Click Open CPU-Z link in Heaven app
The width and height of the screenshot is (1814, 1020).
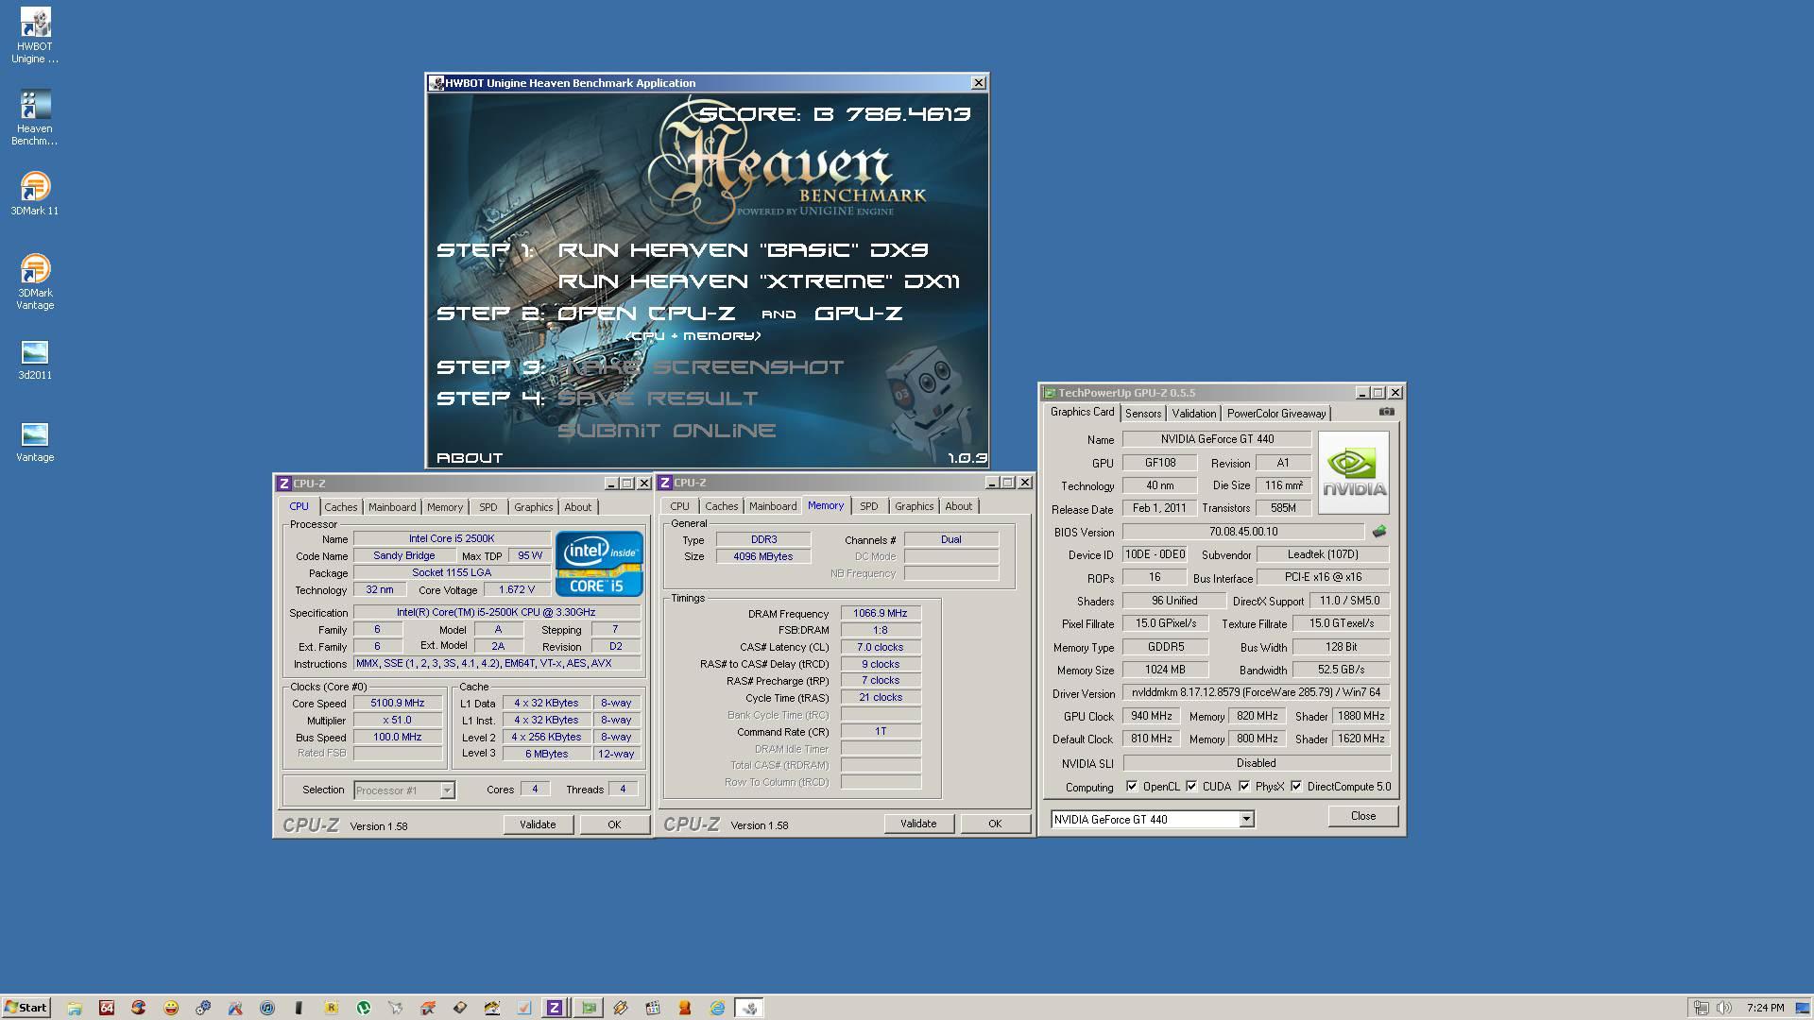pos(646,314)
